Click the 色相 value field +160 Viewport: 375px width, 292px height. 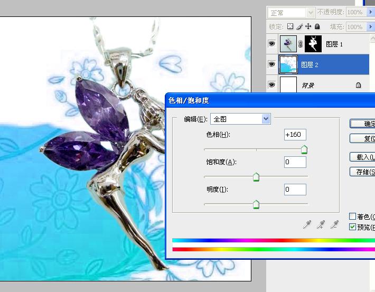pyautogui.click(x=295, y=135)
